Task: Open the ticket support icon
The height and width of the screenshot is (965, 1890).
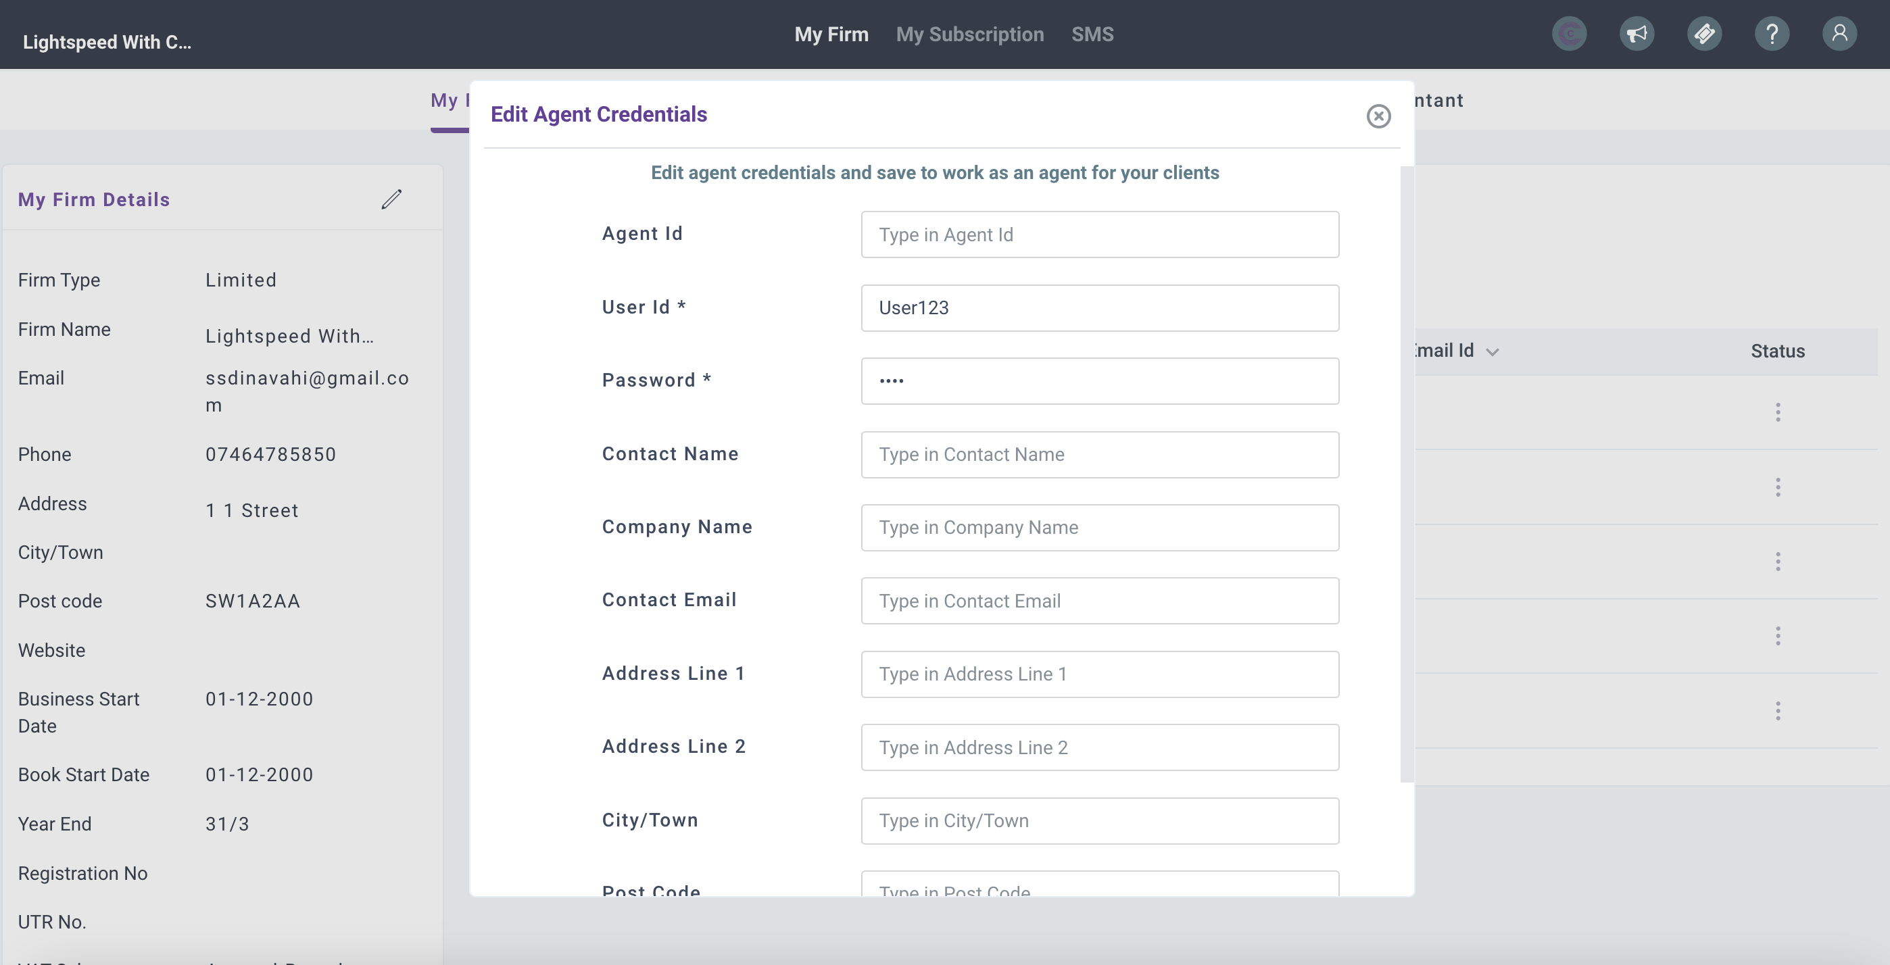Action: click(1703, 34)
